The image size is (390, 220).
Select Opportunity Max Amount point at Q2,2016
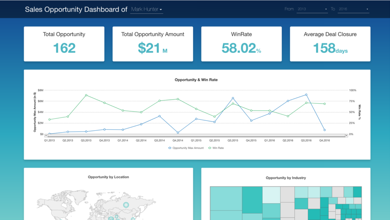pyautogui.click(x=288, y=101)
